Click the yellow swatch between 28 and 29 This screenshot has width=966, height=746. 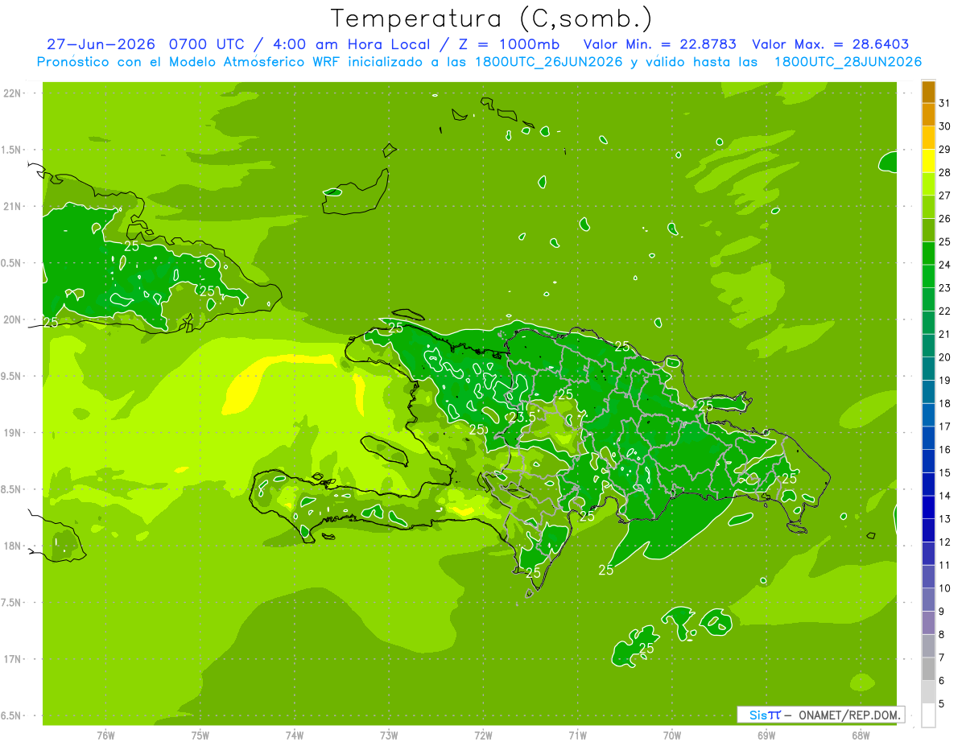coord(928,162)
